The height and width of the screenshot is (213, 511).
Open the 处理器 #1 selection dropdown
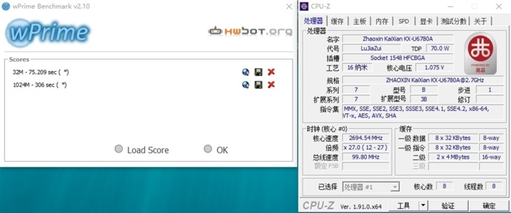tap(370, 187)
